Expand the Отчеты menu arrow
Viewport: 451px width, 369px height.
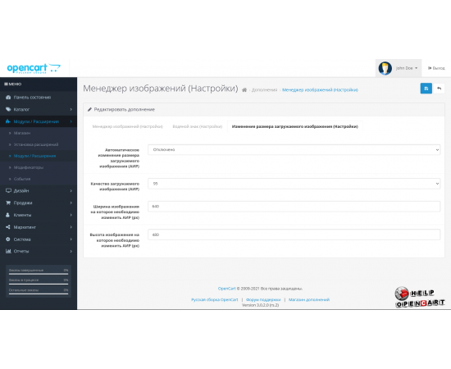(x=71, y=251)
